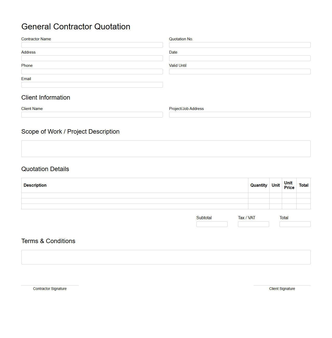Screen dimensions: 332x338
Task: Click the Total field next to Tax / VAT
Action: [295, 224]
